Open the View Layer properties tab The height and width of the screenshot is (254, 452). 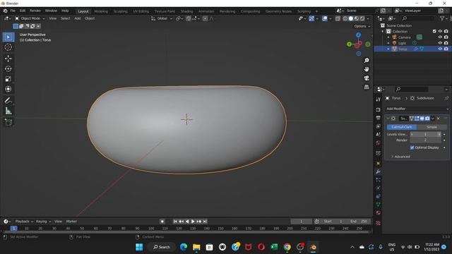379,126
